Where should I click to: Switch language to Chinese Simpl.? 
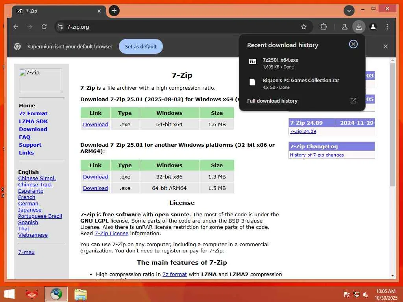[x=37, y=178]
